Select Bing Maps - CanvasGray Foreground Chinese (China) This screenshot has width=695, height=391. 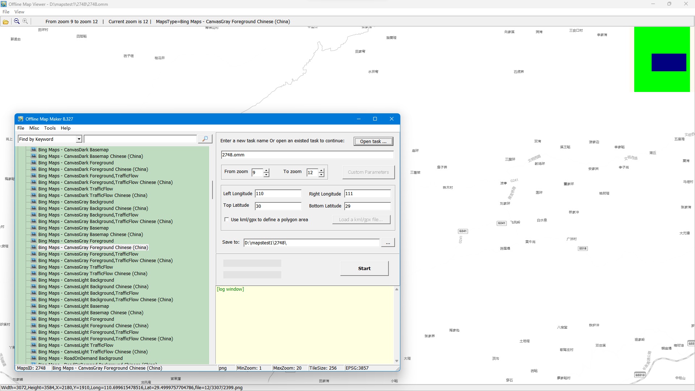point(93,247)
